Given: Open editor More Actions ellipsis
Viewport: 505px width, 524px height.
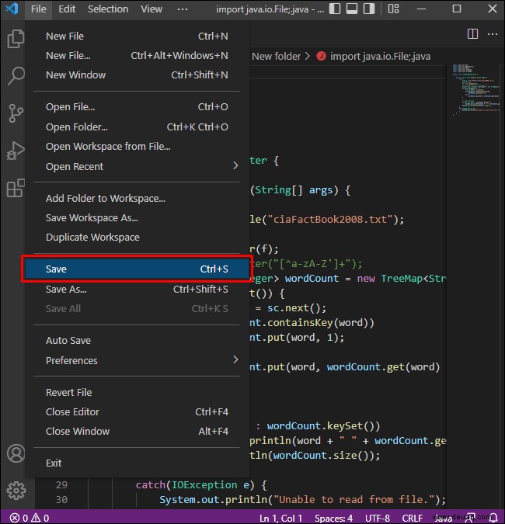Looking at the screenshot, I should [x=493, y=33].
